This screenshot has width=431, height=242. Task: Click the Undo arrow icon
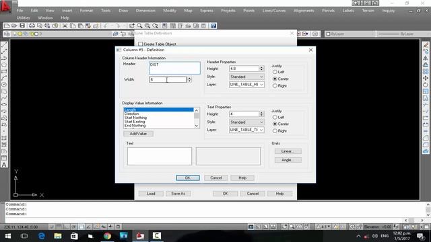[x=106, y=26]
